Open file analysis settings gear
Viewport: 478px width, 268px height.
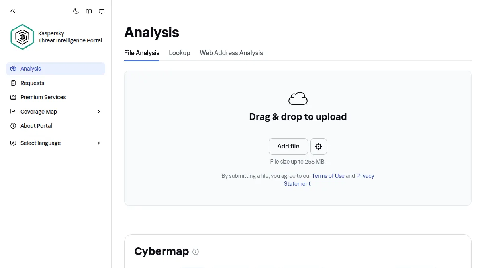click(x=319, y=147)
